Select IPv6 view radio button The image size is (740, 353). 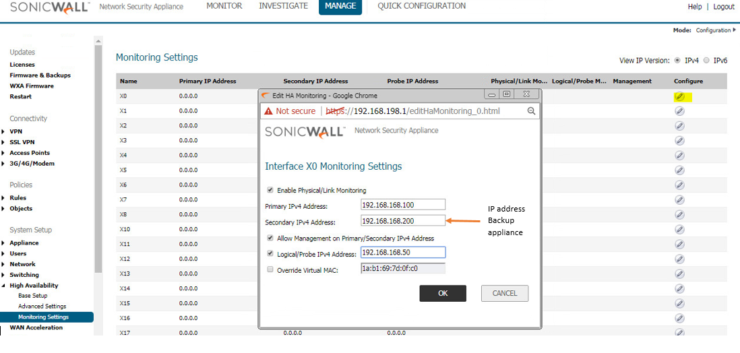706,61
